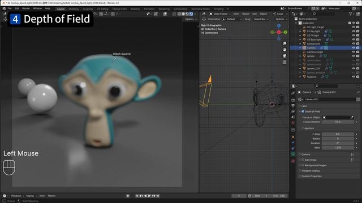Toggle eye icon for sphere_DOF

tap(354, 68)
